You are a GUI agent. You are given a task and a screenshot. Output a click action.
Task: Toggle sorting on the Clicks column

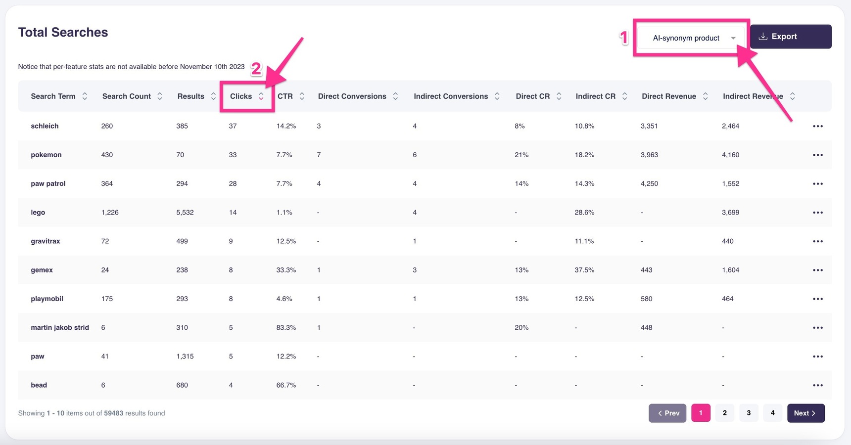[x=261, y=96]
